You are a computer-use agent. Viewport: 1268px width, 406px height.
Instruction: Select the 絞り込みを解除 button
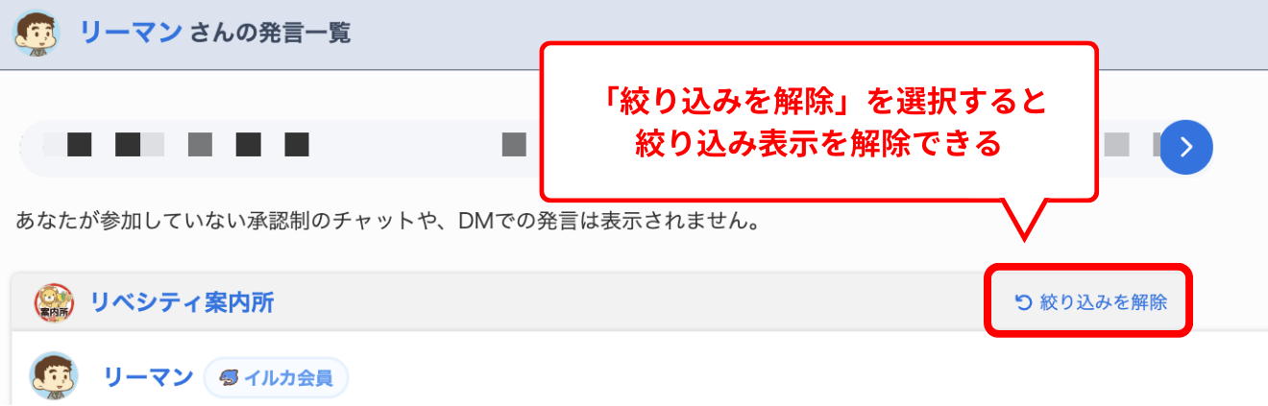(x=1090, y=302)
